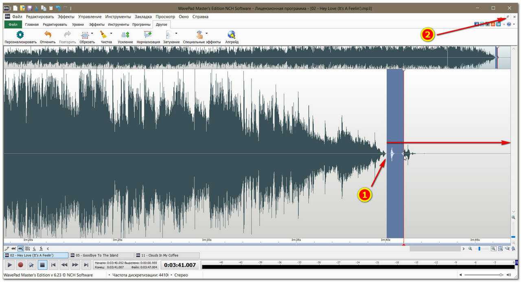The height and width of the screenshot is (282, 521).
Task: Apply the Amplify (Усиление) effect
Action: 125,35
